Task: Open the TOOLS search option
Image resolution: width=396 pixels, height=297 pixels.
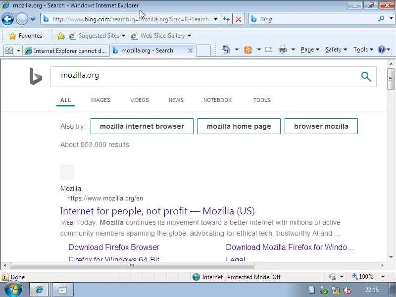Action: (x=262, y=100)
